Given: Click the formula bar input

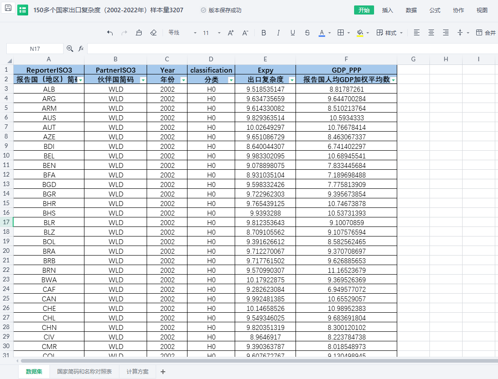Looking at the screenshot, I should tap(292, 49).
